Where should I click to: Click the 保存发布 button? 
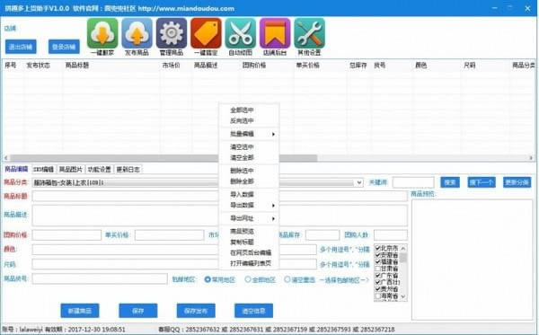(x=196, y=311)
